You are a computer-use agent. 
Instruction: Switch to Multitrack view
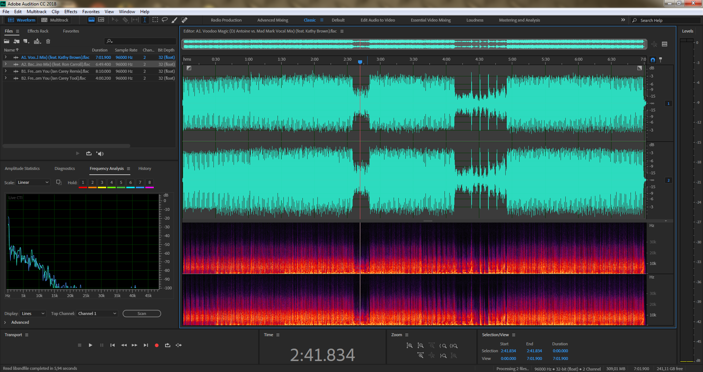55,20
